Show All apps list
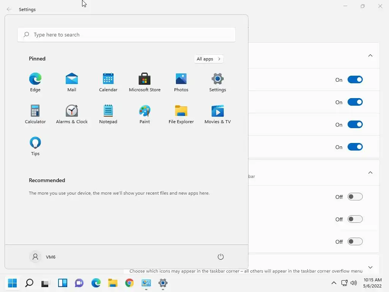 coord(209,59)
